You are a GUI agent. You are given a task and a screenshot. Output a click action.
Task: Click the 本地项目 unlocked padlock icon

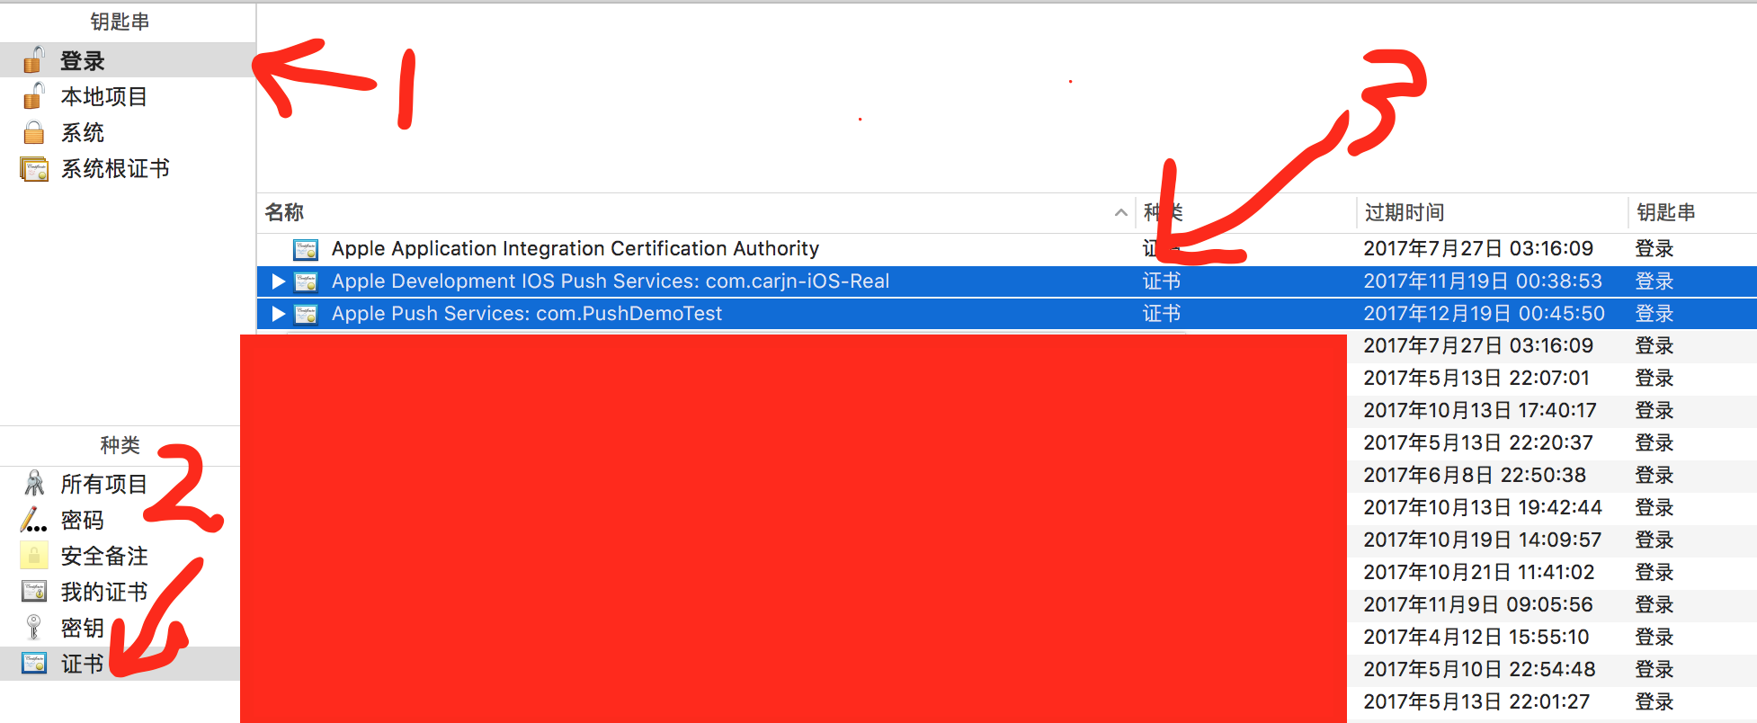pyautogui.click(x=33, y=96)
